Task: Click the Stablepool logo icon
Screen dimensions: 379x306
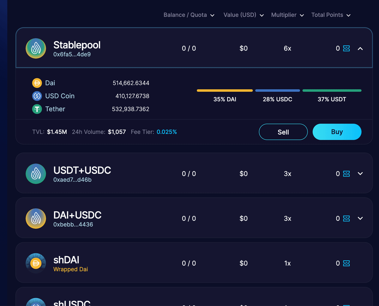Action: tap(36, 48)
